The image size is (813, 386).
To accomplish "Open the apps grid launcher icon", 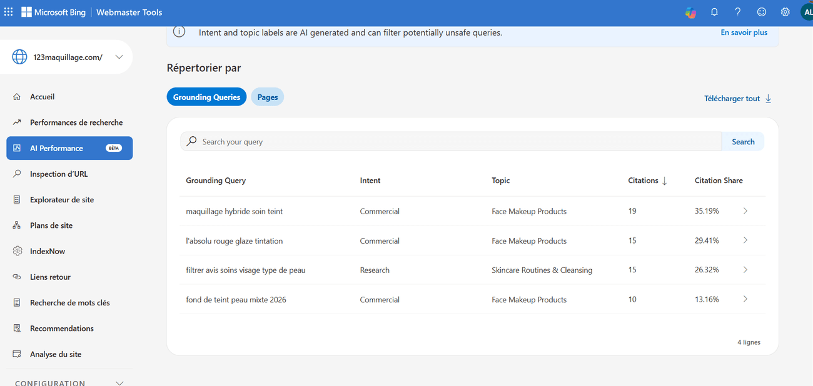I will point(8,12).
